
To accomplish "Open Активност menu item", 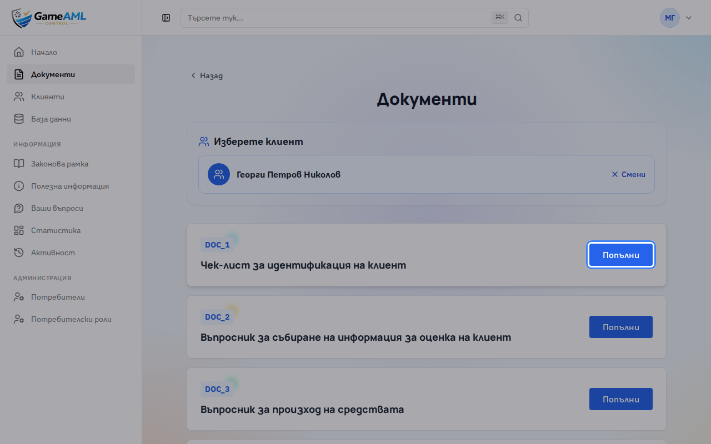I will click(x=71, y=253).
